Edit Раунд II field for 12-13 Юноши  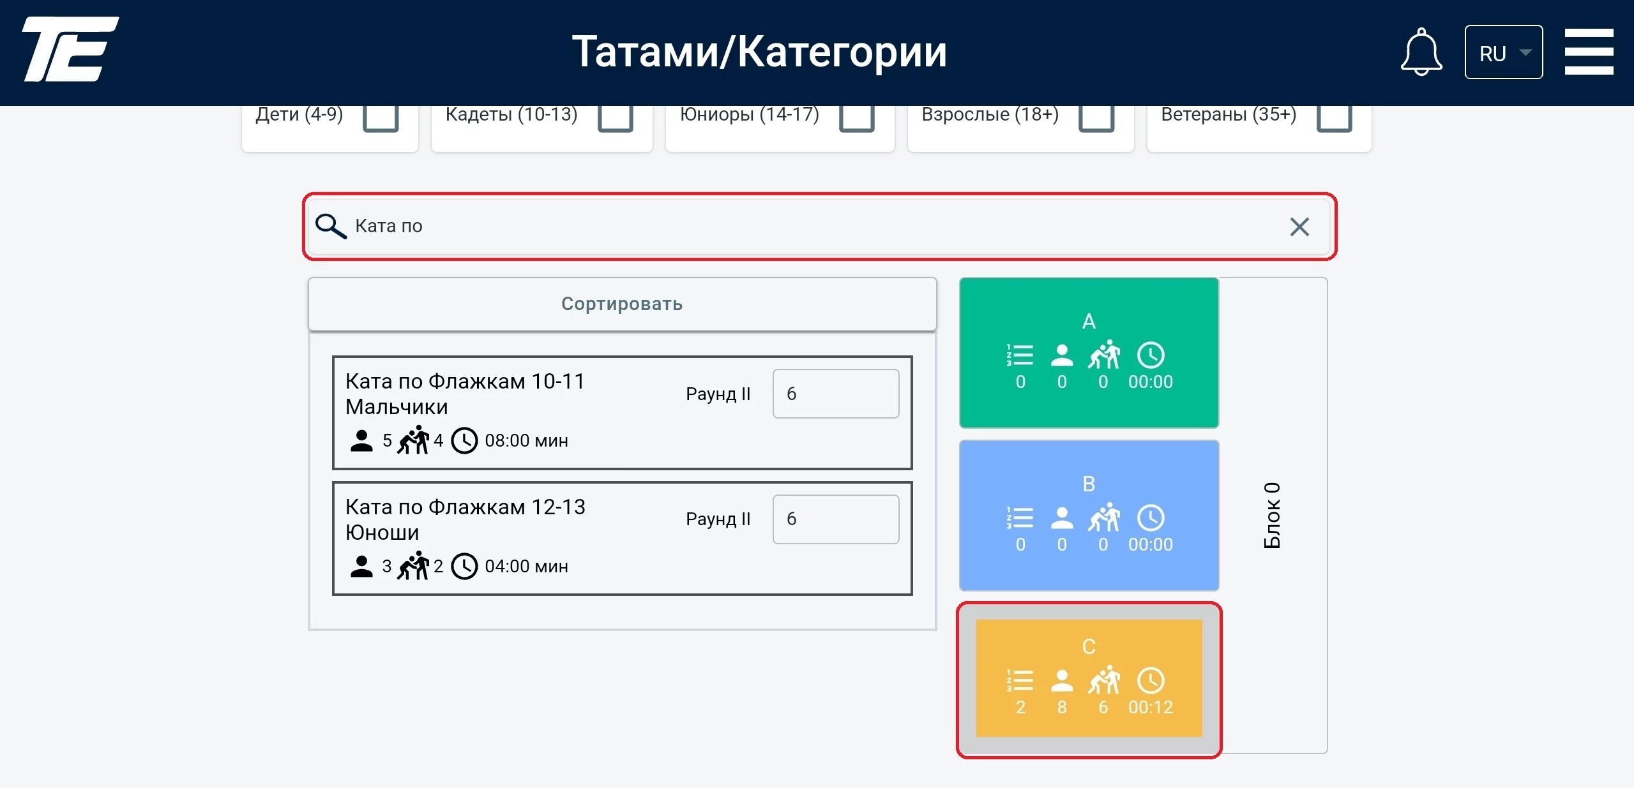point(835,519)
